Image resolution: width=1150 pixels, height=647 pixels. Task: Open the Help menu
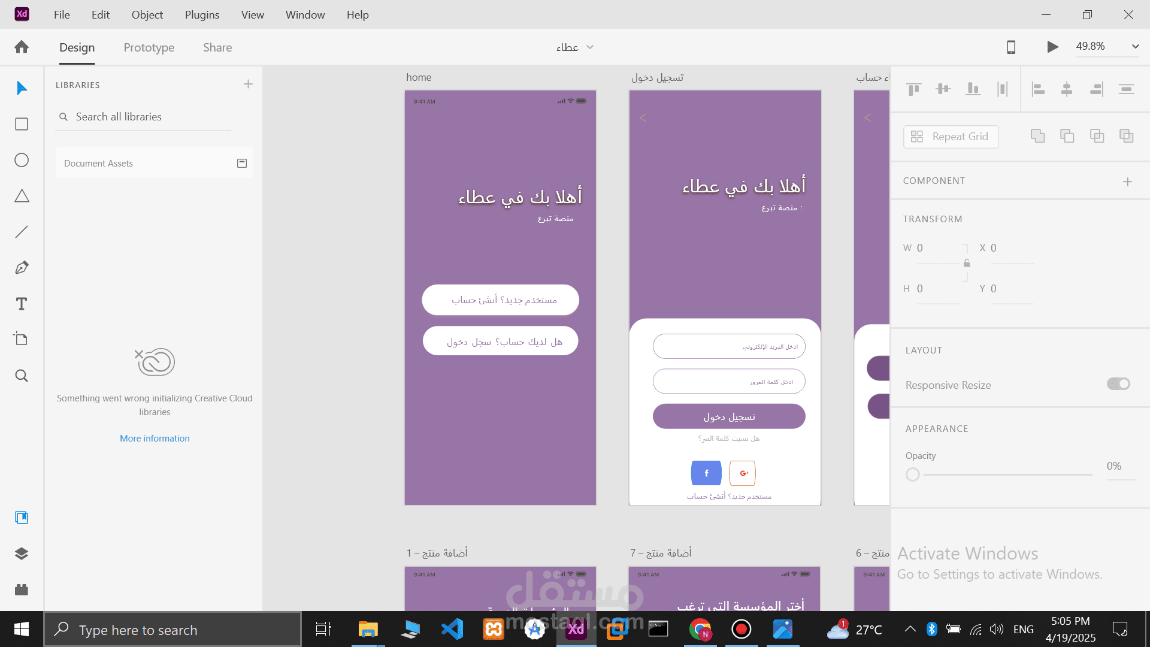point(358,14)
